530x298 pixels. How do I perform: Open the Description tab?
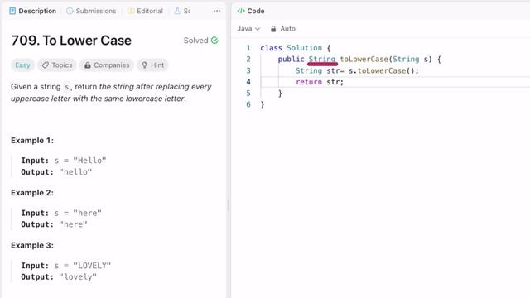point(32,11)
